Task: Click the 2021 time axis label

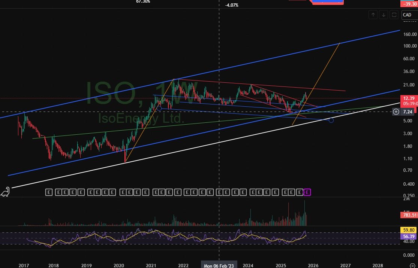Action: (x=151, y=266)
